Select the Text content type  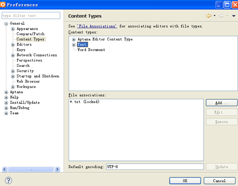click(x=82, y=45)
